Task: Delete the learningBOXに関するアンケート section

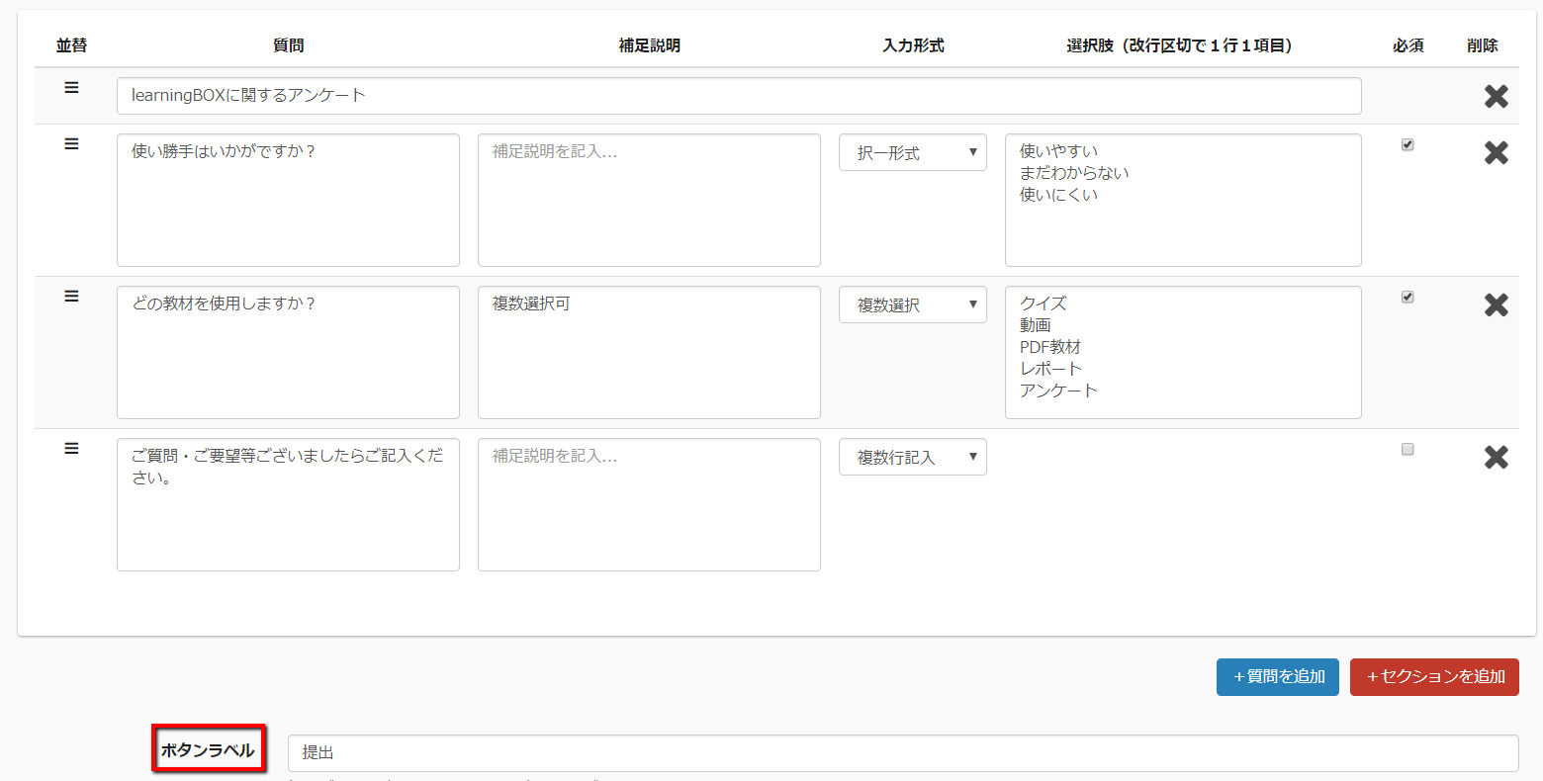Action: 1496,96
